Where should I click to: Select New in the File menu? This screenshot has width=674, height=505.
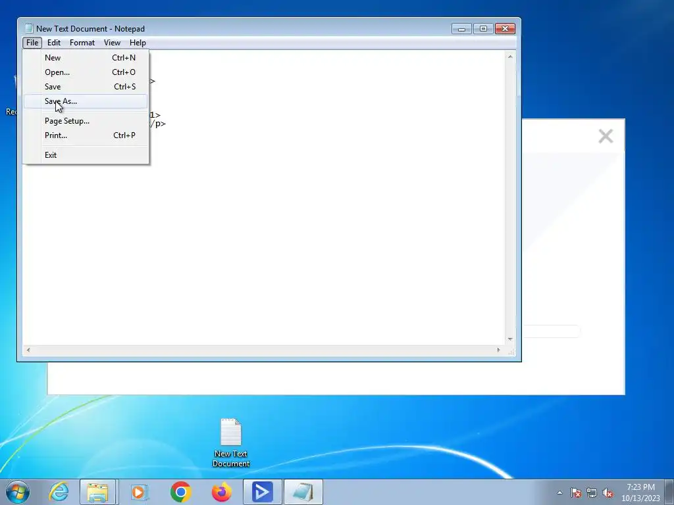point(85,58)
